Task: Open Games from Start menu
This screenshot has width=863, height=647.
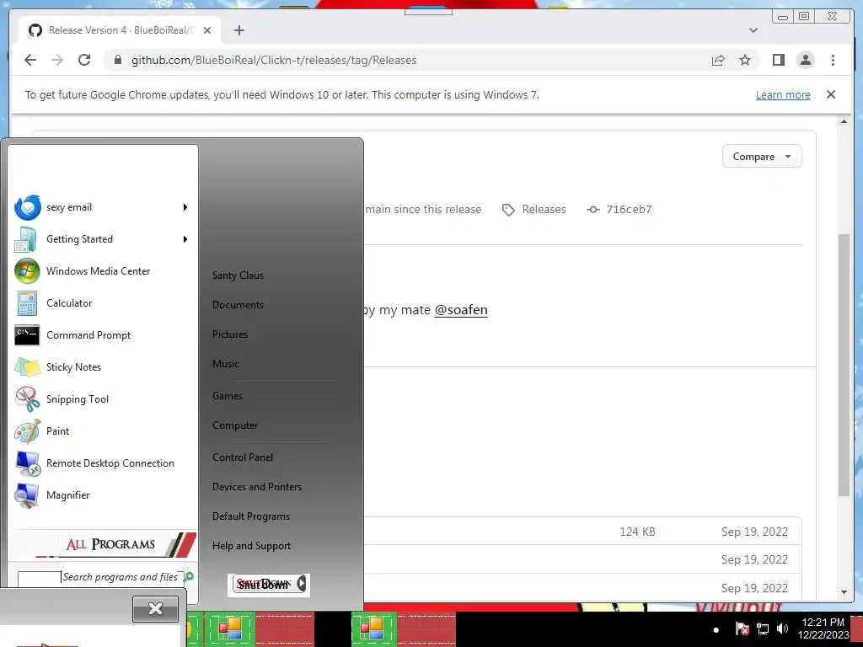Action: (228, 396)
